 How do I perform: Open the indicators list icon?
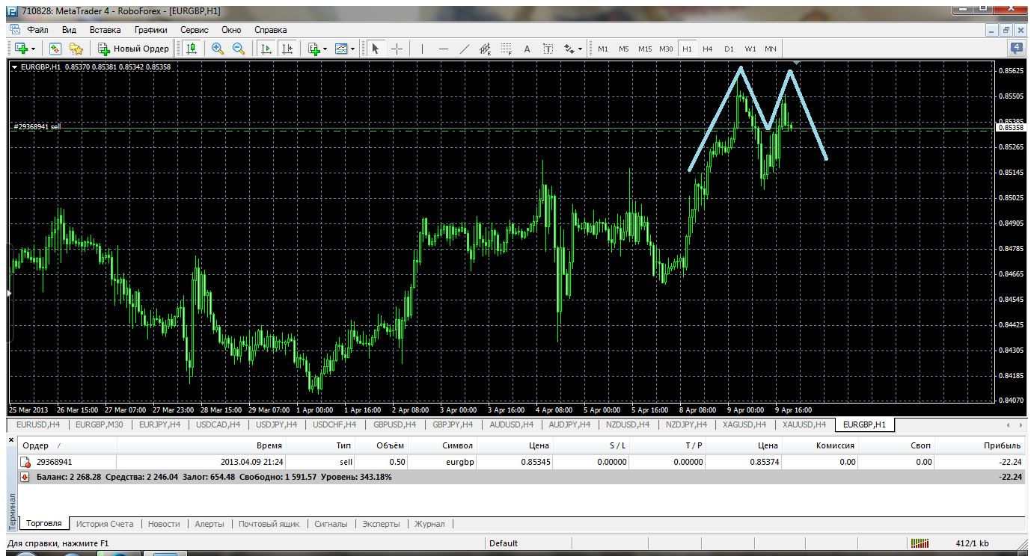[x=314, y=49]
